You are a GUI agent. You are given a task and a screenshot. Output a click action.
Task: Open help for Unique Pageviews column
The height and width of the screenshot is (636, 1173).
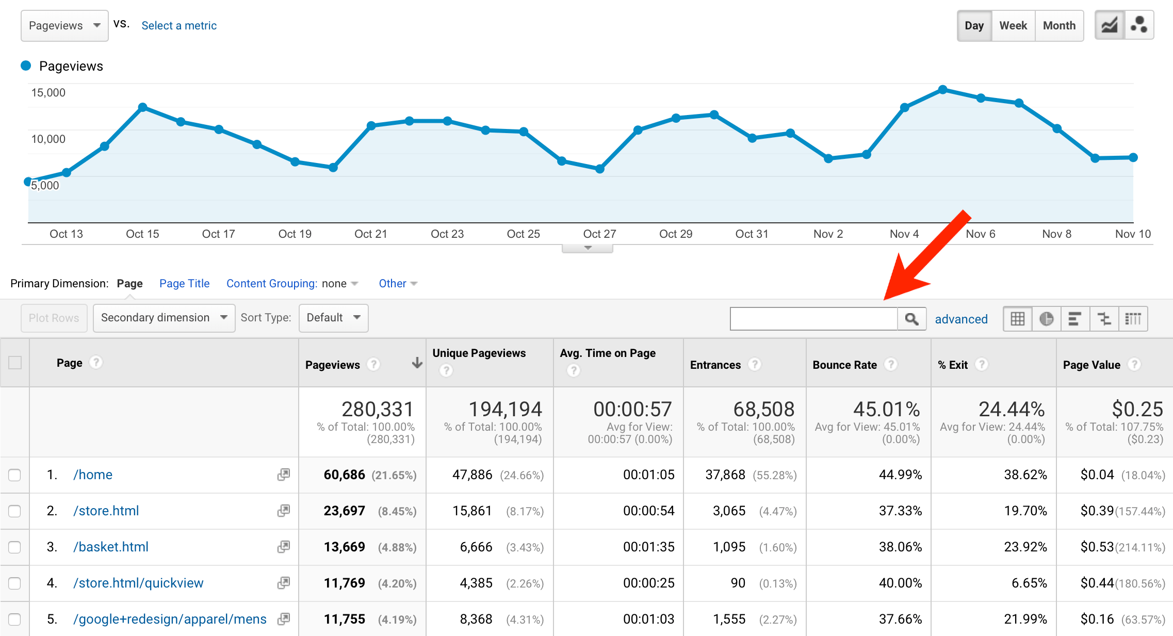point(446,370)
